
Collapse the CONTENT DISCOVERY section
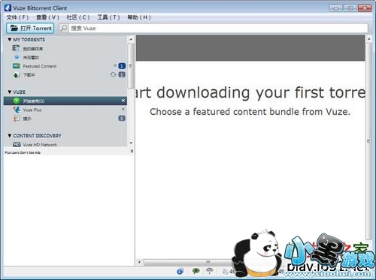click(10, 136)
